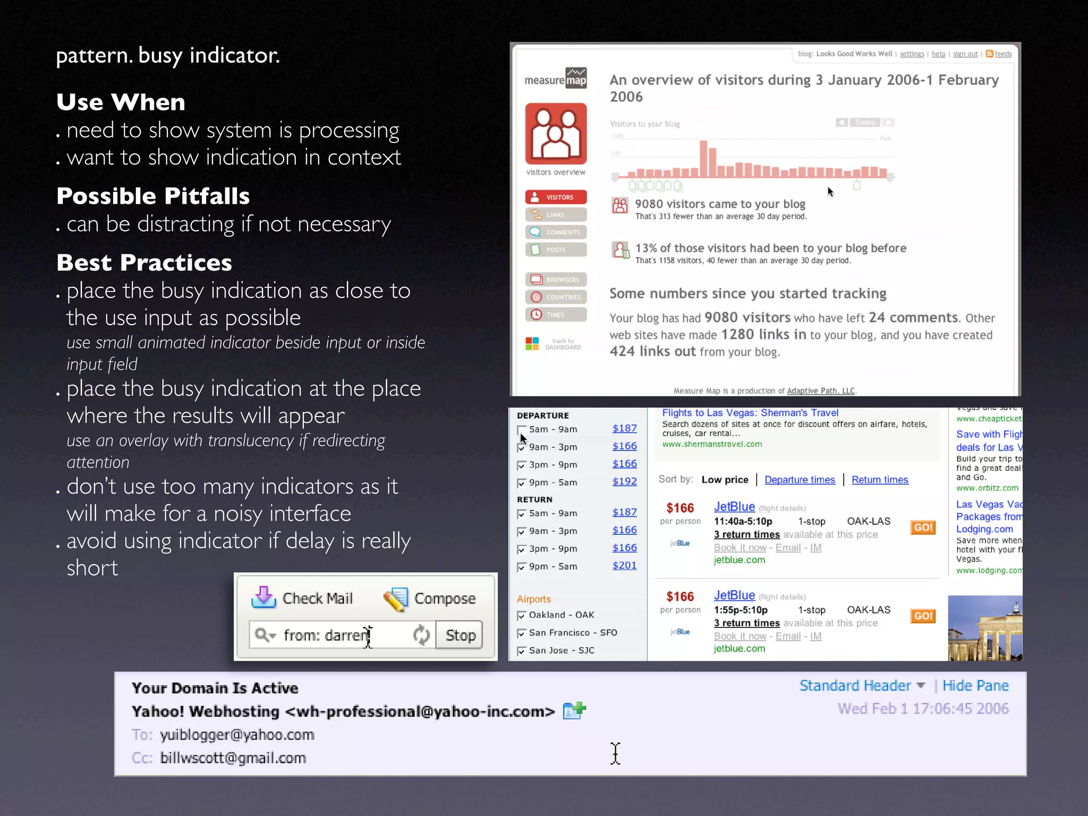
Task: Click the Check Mail icon
Action: 263,597
